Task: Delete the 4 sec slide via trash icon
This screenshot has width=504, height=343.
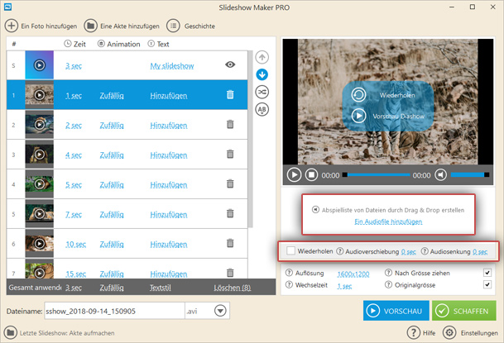Action: (230, 154)
